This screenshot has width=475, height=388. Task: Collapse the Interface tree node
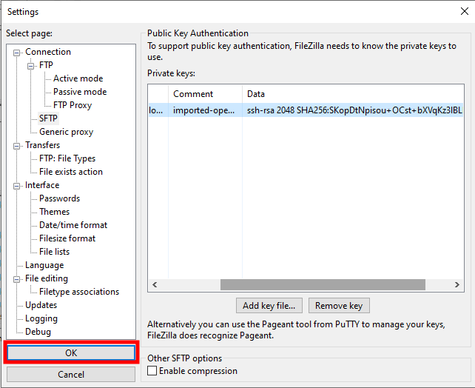click(x=17, y=186)
